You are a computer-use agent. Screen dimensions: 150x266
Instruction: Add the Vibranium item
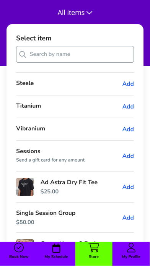(x=128, y=129)
